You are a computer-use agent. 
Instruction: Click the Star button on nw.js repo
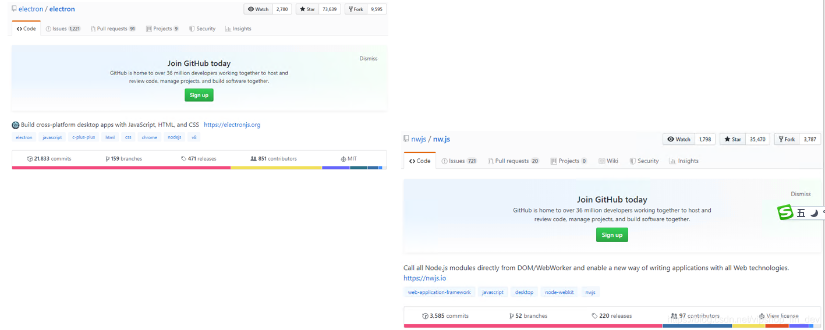point(732,139)
